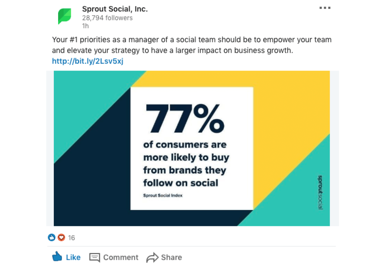Image resolution: width=385 pixels, height=267 pixels.
Task: Click the 1h post timestamp
Action: (x=85, y=26)
